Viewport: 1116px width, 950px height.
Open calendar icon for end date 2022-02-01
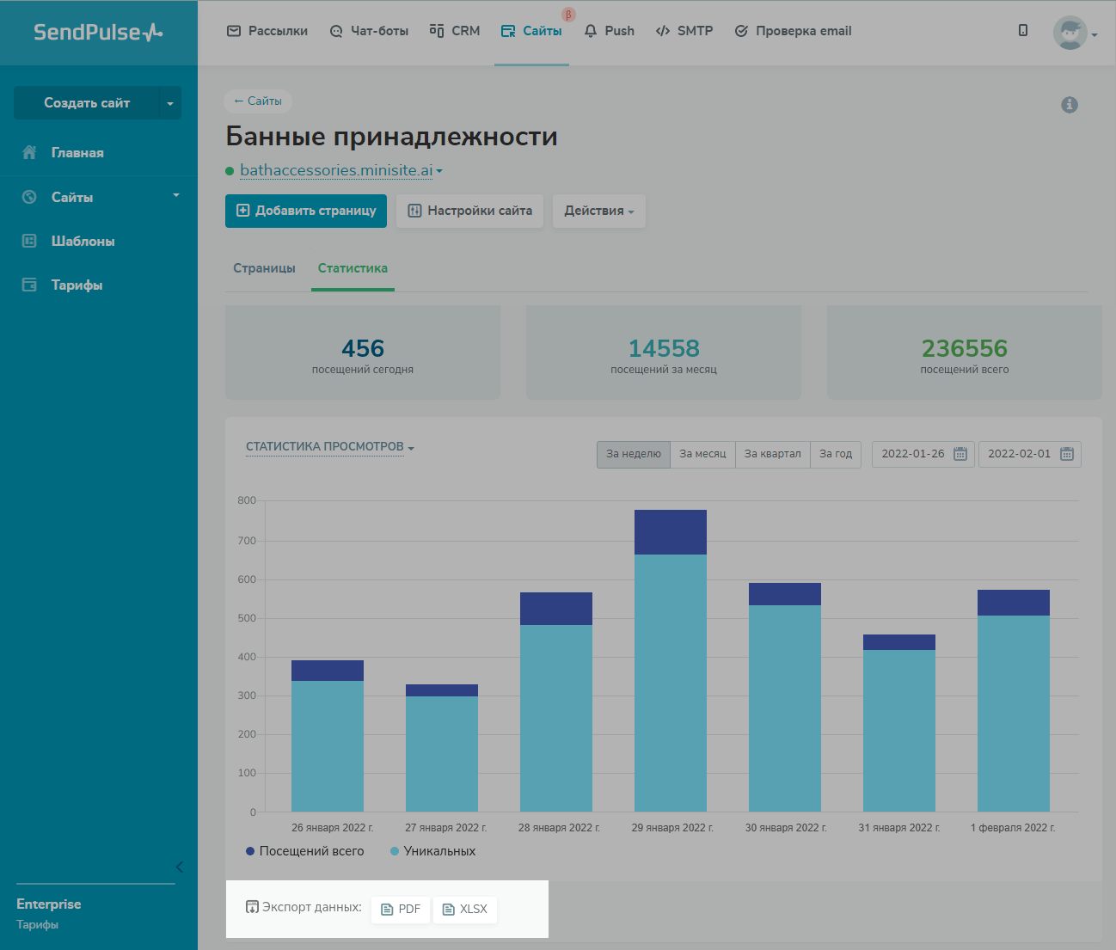1067,454
